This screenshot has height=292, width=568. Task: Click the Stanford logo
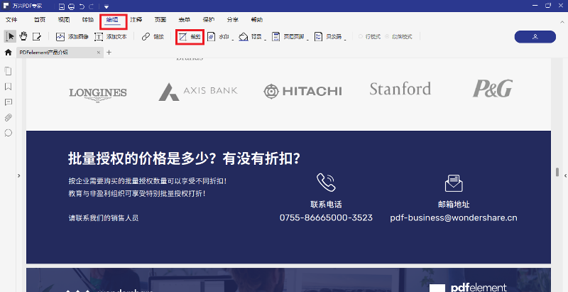pos(400,89)
